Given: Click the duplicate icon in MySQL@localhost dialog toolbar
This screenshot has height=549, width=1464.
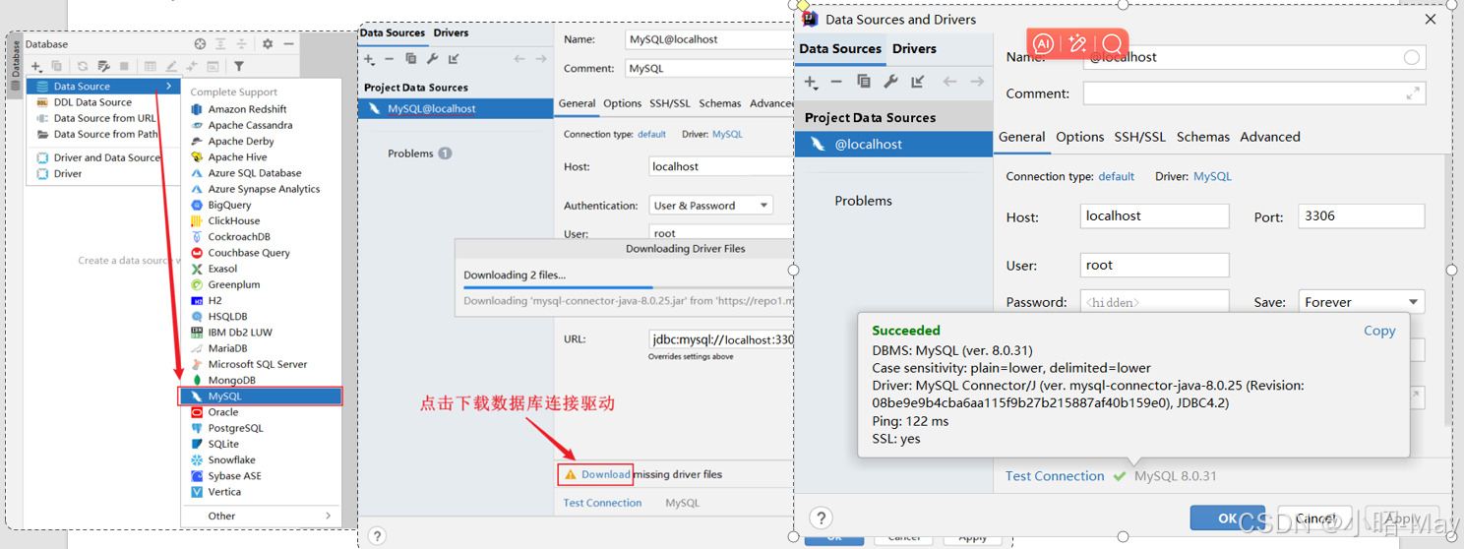Looking at the screenshot, I should pos(410,59).
